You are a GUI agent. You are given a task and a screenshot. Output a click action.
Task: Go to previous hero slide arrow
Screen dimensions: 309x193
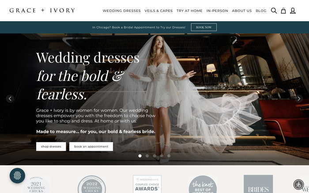point(10,98)
